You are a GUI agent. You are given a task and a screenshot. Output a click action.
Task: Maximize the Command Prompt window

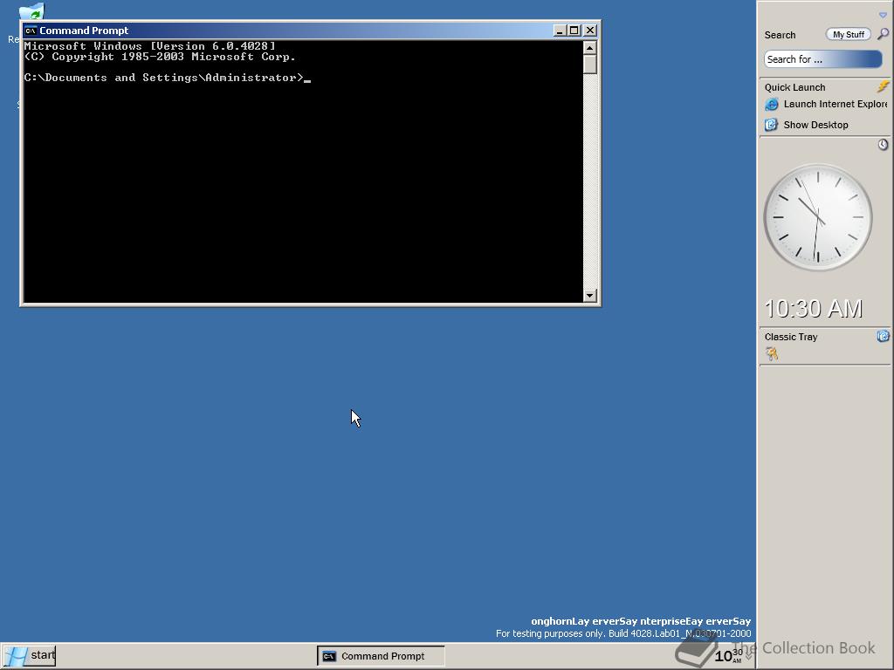click(x=574, y=31)
